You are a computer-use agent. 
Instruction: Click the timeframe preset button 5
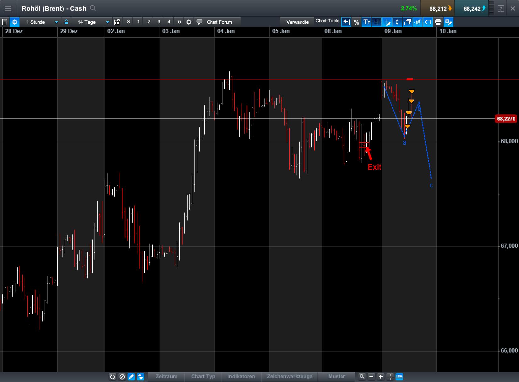179,22
